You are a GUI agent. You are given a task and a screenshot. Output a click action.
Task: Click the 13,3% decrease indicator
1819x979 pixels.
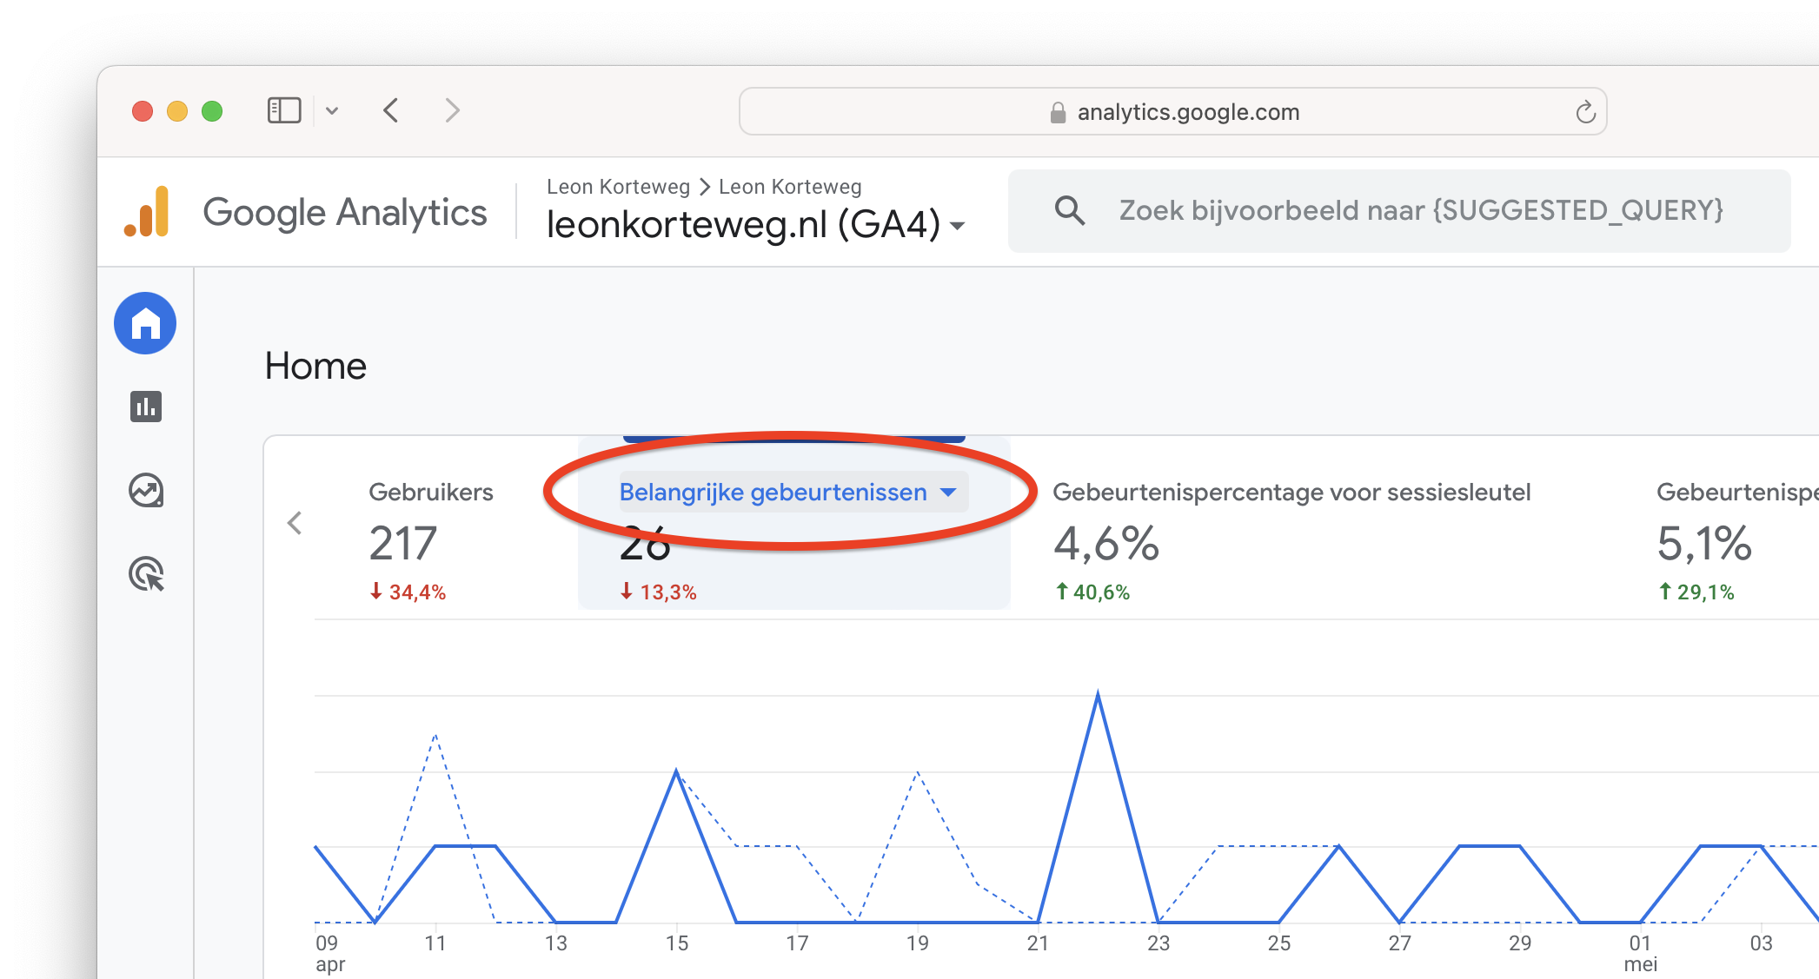658,592
